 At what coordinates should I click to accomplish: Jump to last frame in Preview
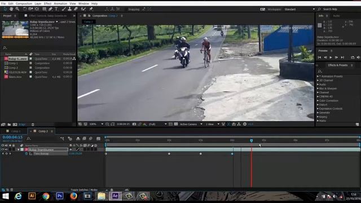click(342, 58)
